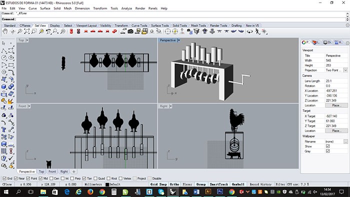Select the Rectangular Array tool
The height and width of the screenshot is (197, 350).
click(4, 151)
